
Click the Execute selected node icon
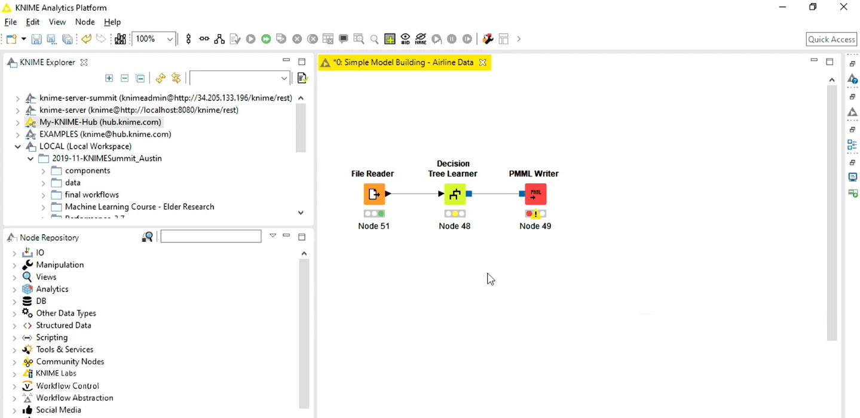click(251, 39)
